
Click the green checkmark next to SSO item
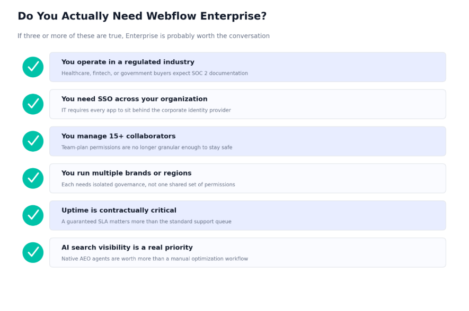pyautogui.click(x=33, y=104)
